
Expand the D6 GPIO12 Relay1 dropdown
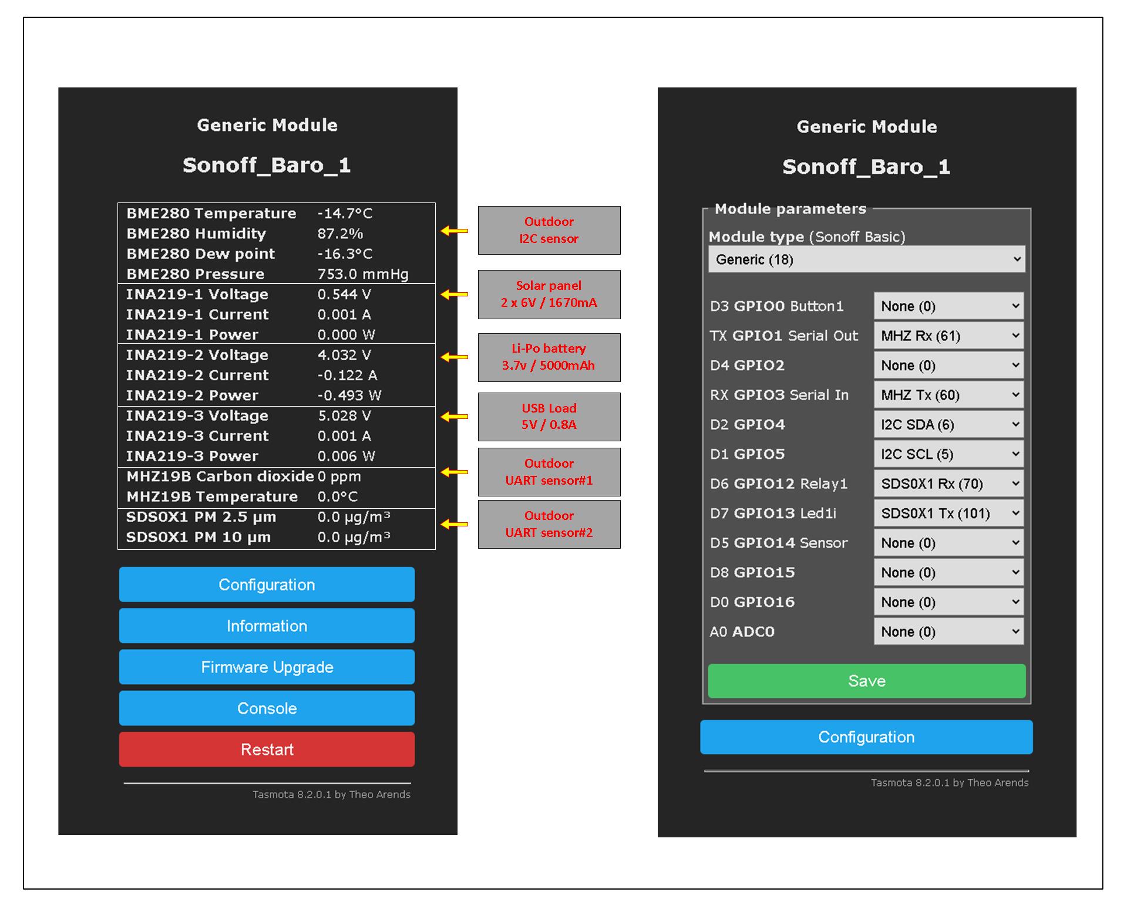(948, 484)
